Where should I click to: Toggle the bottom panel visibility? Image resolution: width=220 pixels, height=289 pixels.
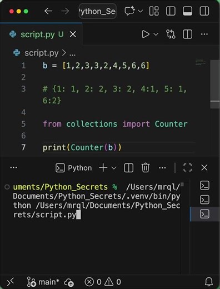click(x=187, y=11)
